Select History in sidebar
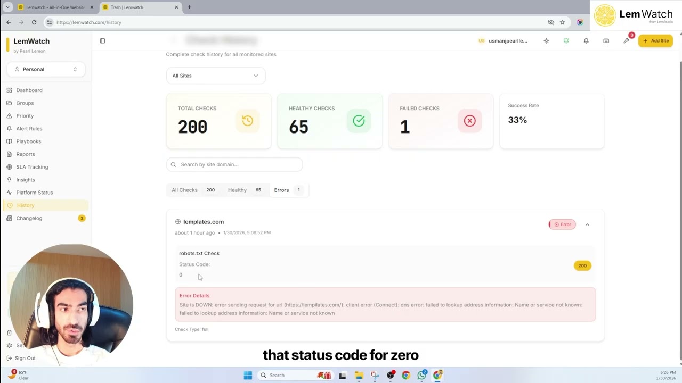682x383 pixels. [46, 205]
